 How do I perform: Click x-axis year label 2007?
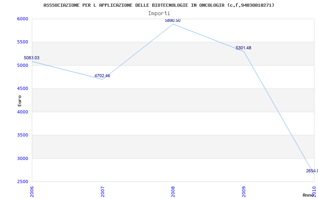(103, 192)
